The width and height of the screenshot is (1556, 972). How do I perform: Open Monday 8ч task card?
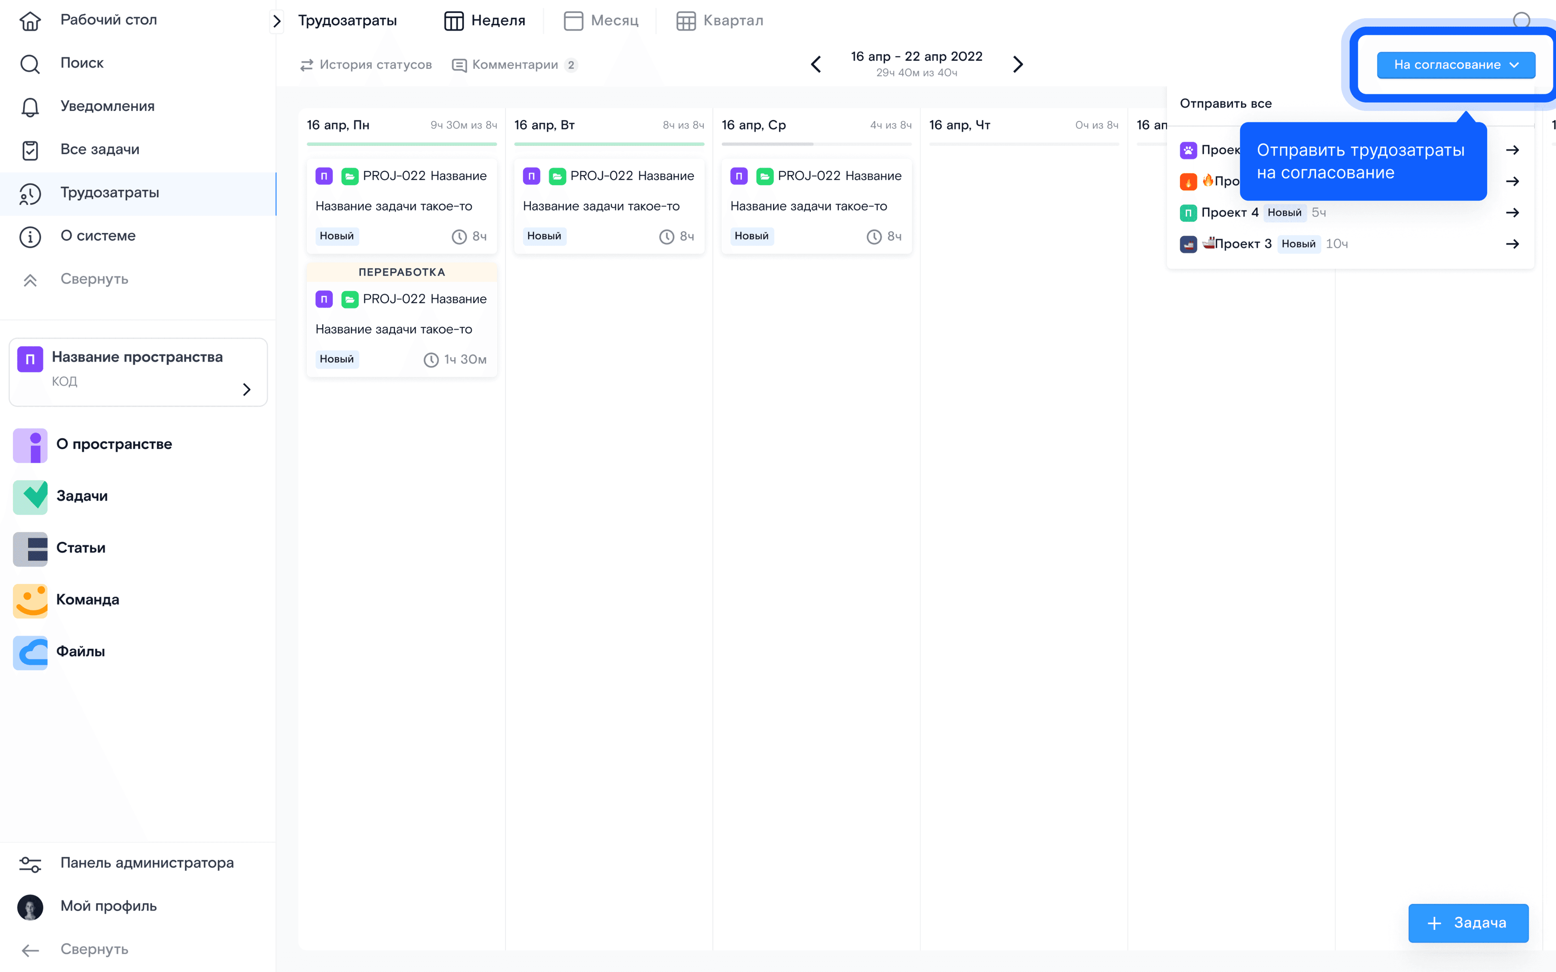click(402, 207)
